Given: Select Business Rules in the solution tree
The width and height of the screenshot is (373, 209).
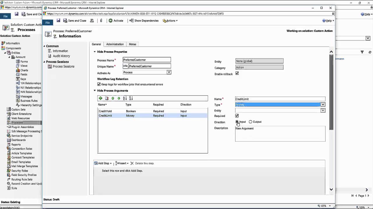Looking at the screenshot, I should tap(29, 101).
